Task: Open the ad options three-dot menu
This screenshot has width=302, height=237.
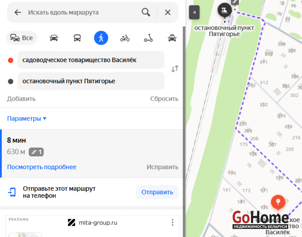Action: [x=173, y=222]
